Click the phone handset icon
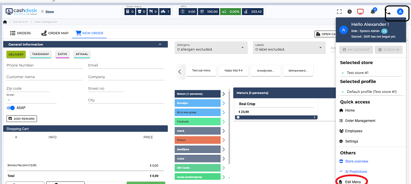 (x=388, y=12)
